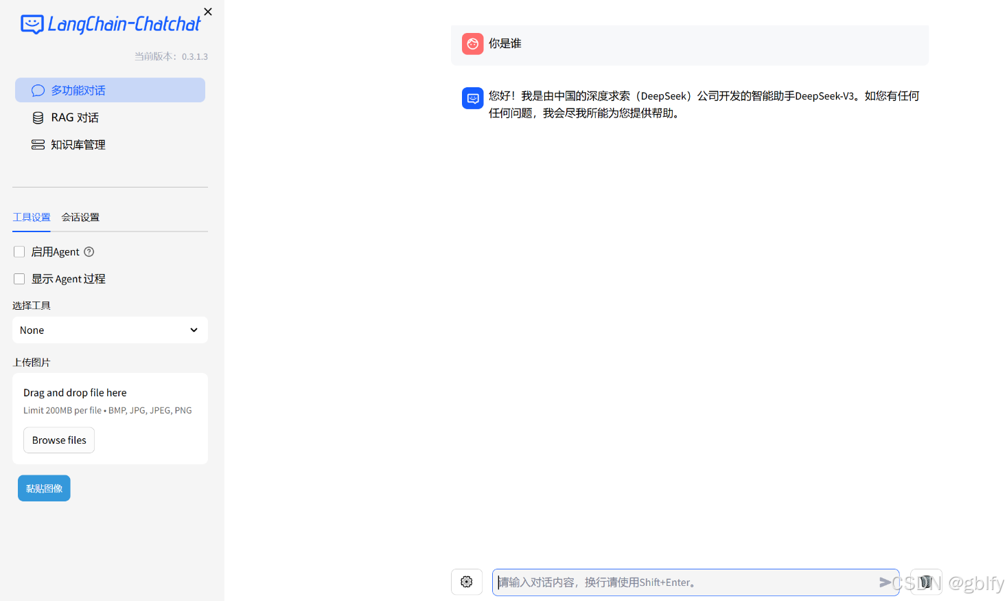Select the LangChain-Chatchat logo icon
The width and height of the screenshot is (1007, 601).
click(32, 25)
